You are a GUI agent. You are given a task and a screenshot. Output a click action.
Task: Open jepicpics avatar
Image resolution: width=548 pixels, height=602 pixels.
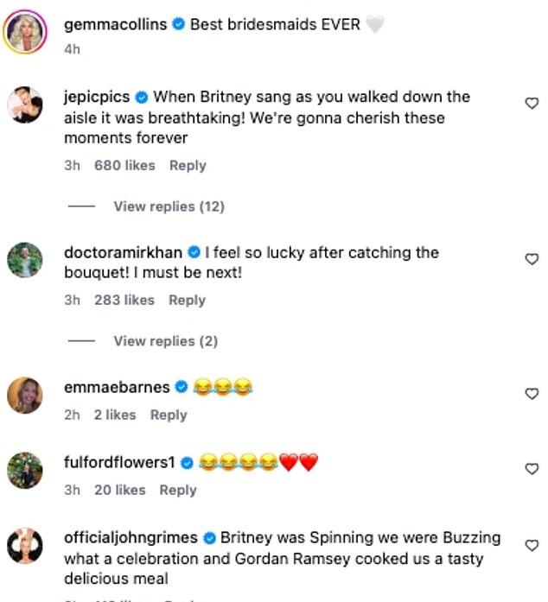tap(26, 105)
